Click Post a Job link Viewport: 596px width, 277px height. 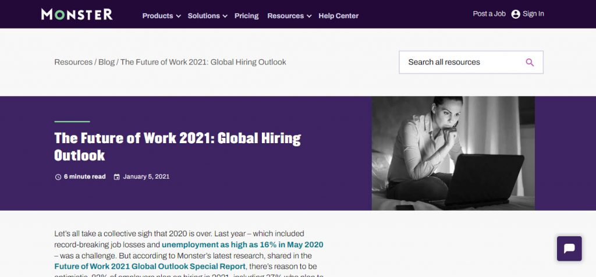click(x=489, y=14)
